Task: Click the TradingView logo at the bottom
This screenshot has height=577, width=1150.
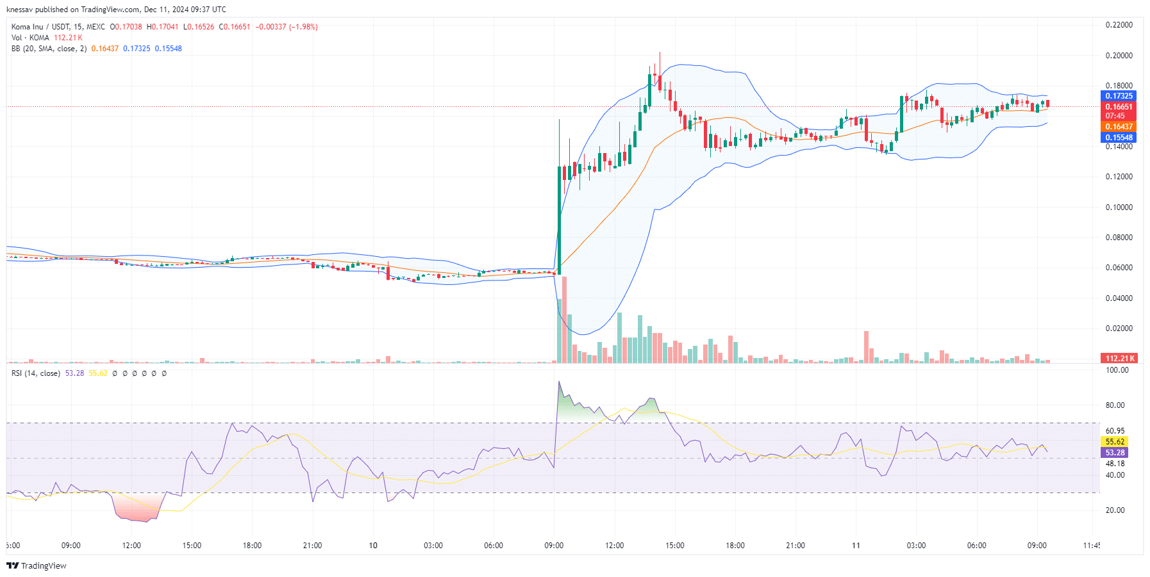Action: coord(37,565)
